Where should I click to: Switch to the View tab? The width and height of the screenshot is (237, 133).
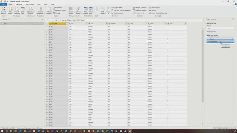(39, 4)
